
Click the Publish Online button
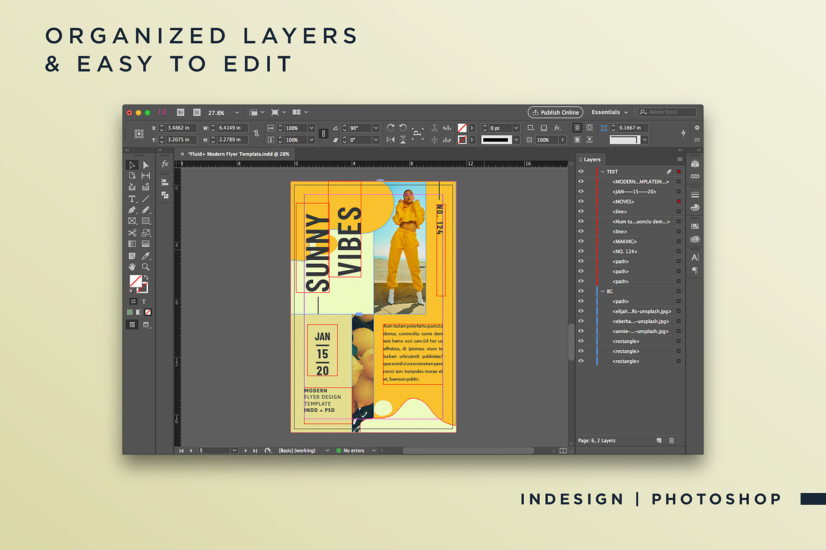coord(555,112)
